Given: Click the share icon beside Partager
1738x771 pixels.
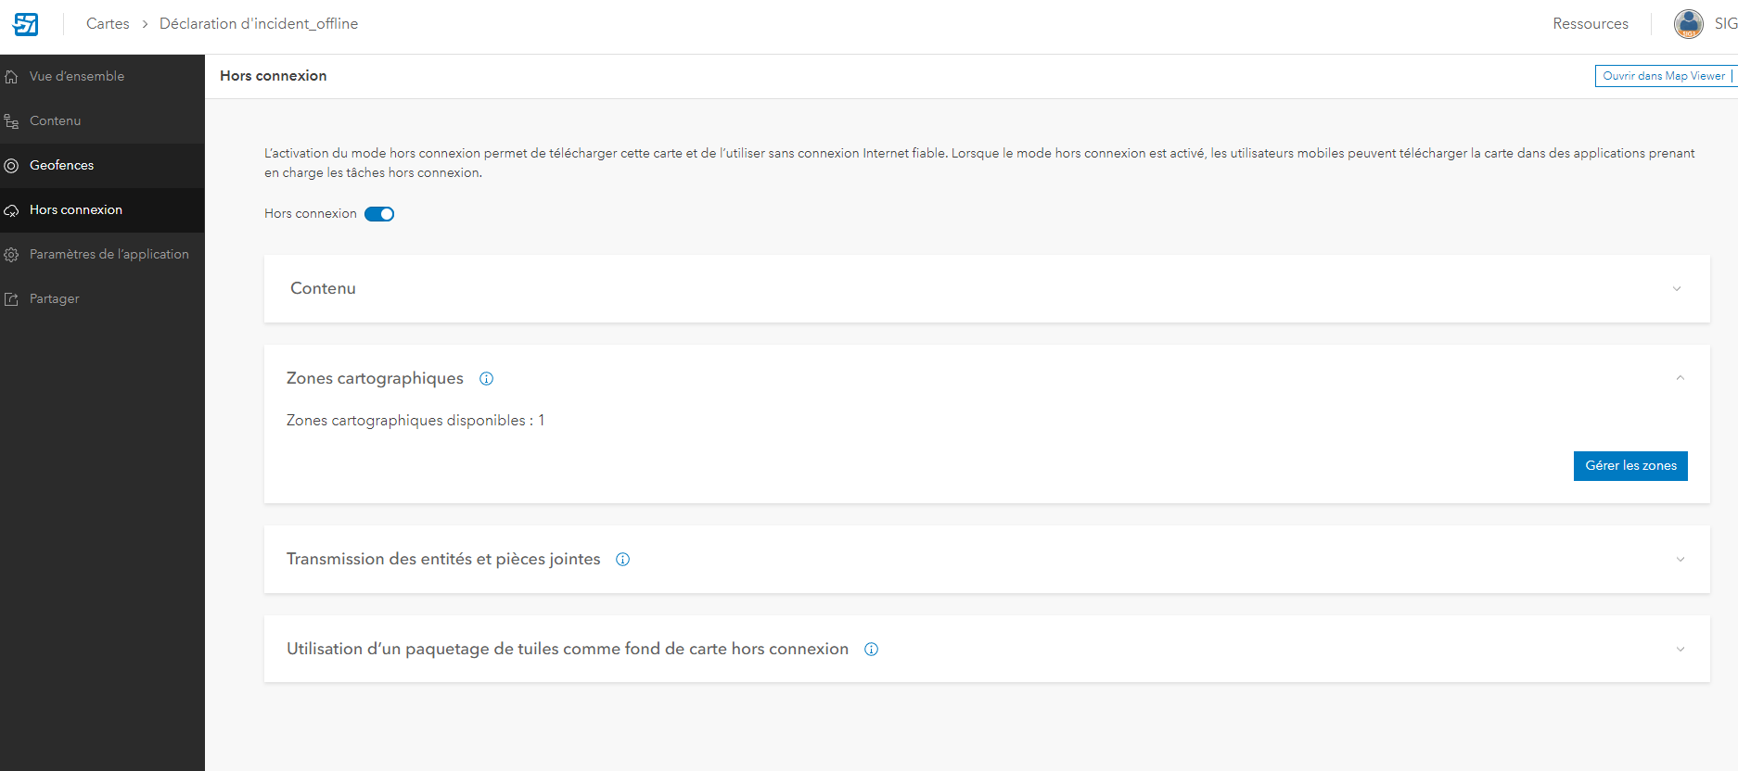Looking at the screenshot, I should 11,299.
